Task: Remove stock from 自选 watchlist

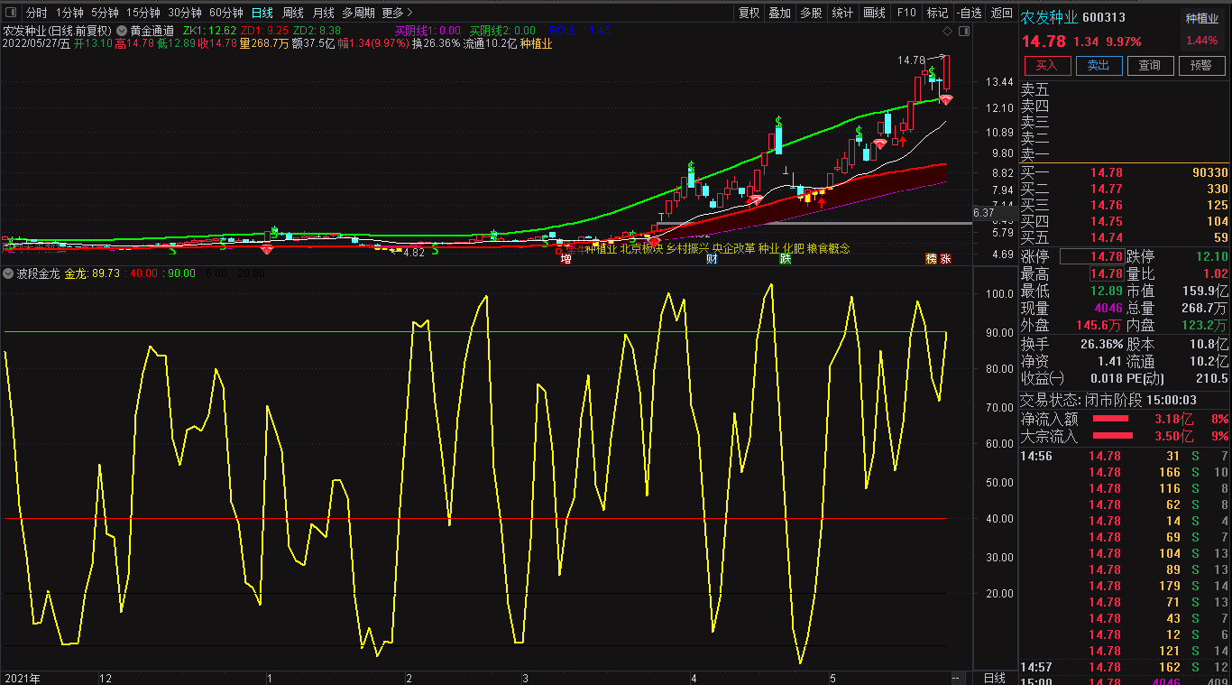Action: tap(969, 13)
